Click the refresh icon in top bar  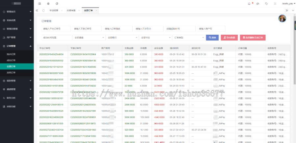[57, 4]
